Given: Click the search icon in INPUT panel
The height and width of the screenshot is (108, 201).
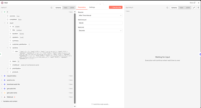Looking at the screenshot, I should [x=51, y=8].
